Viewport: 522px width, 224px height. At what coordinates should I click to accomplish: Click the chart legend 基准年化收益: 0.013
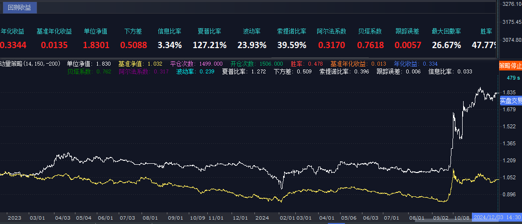point(358,64)
